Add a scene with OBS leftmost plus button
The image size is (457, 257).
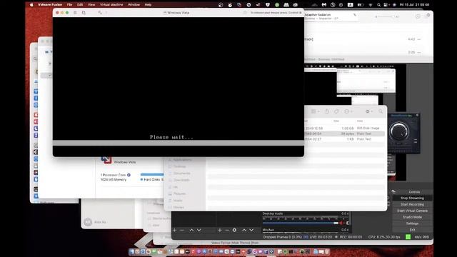pos(174,230)
